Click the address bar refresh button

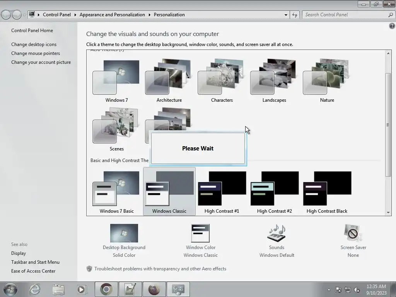(295, 15)
